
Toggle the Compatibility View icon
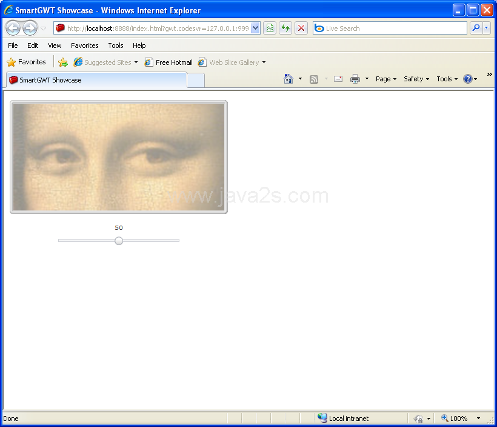click(x=270, y=29)
